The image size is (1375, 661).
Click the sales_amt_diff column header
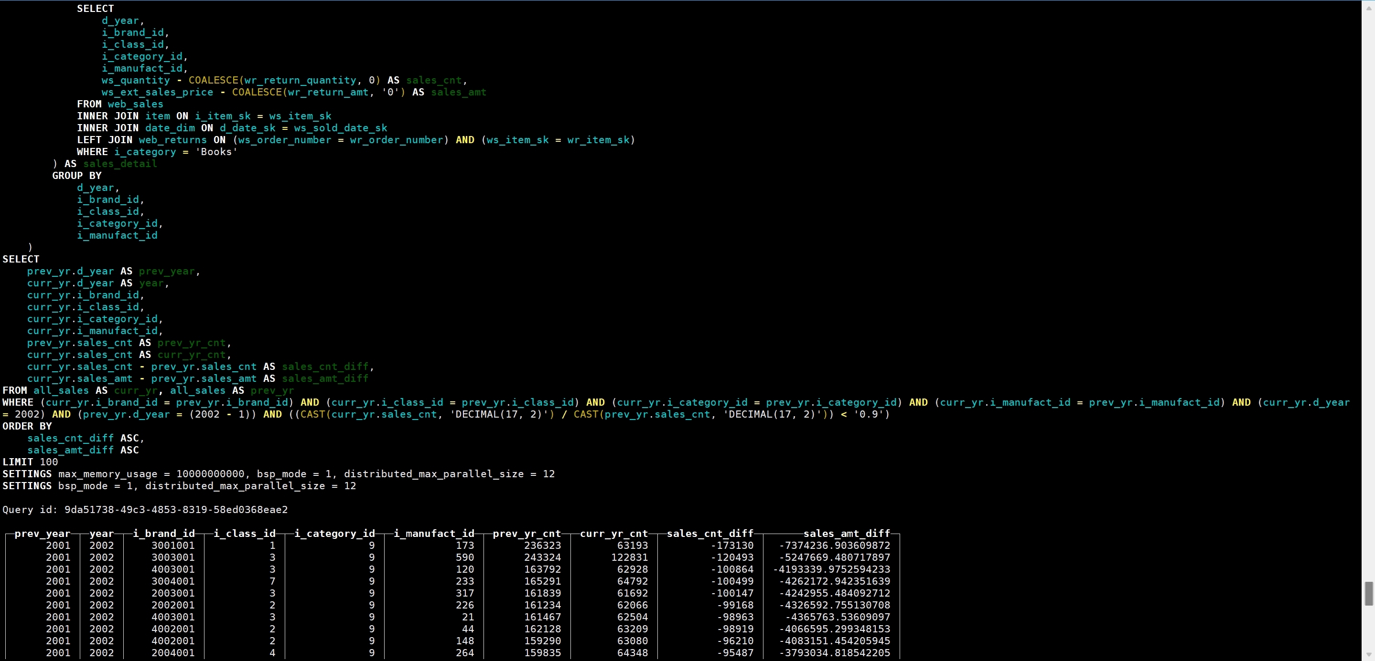point(846,534)
